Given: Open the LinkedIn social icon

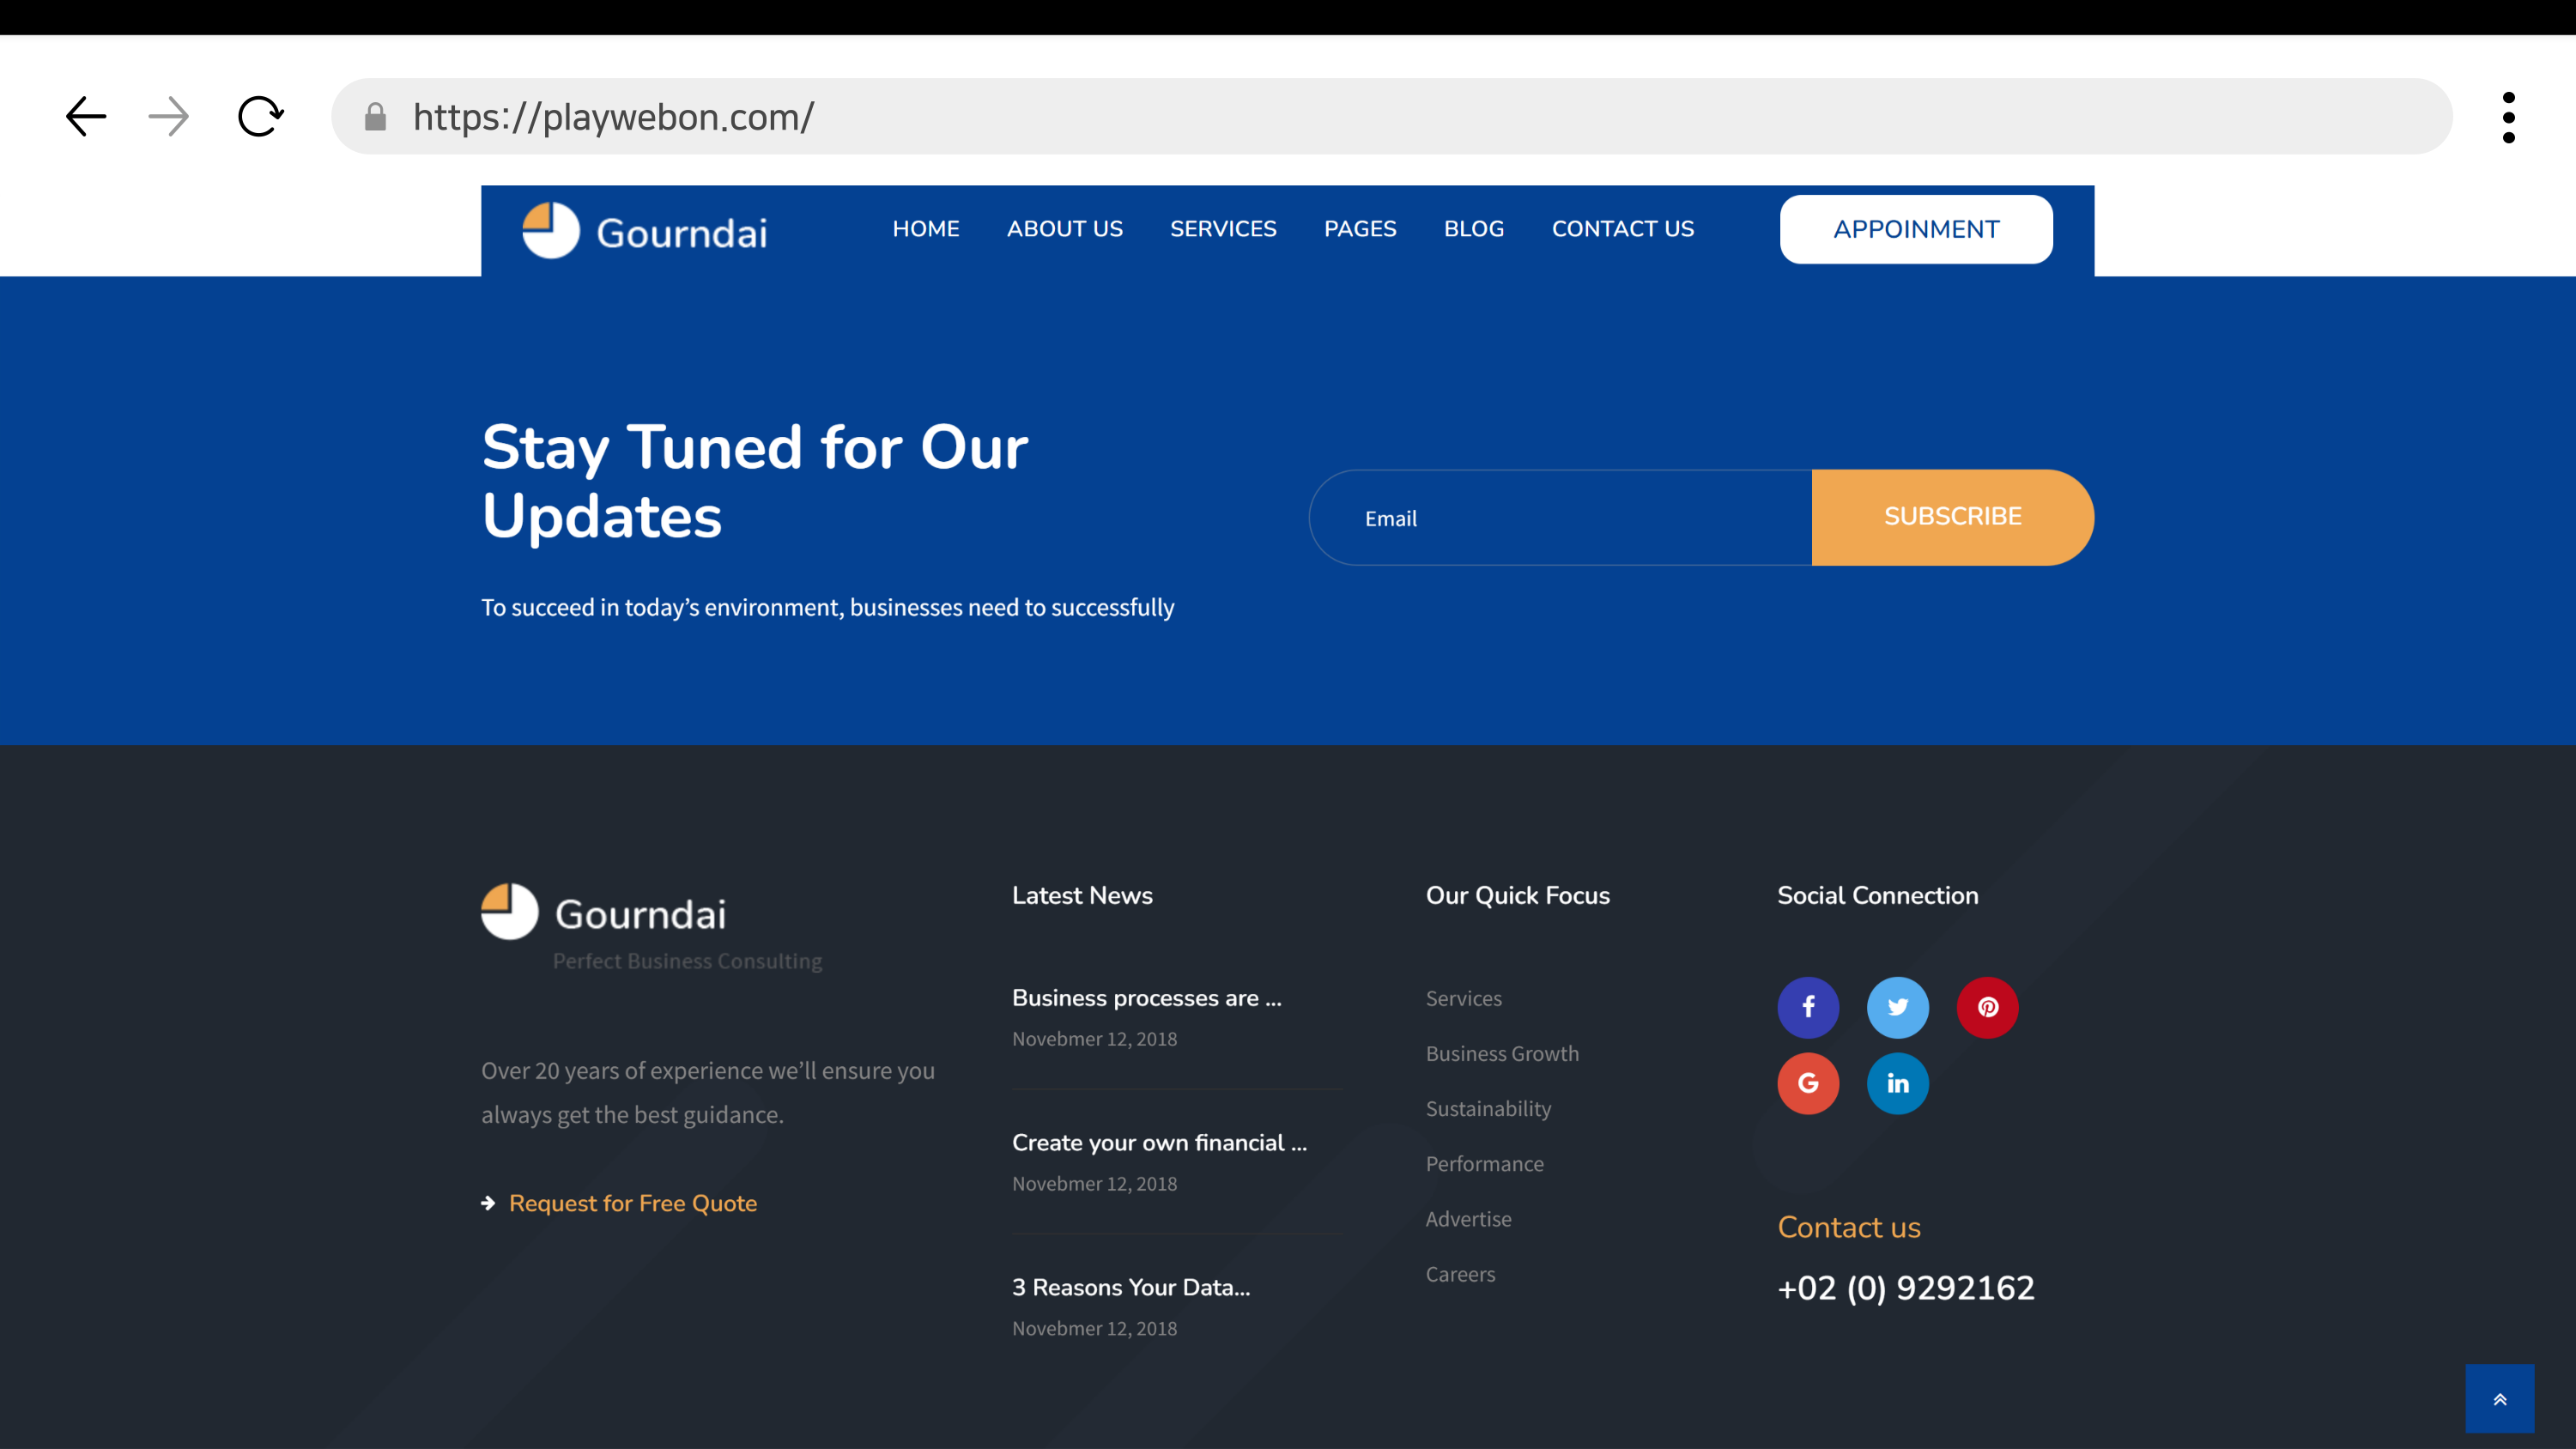Looking at the screenshot, I should point(1897,1083).
